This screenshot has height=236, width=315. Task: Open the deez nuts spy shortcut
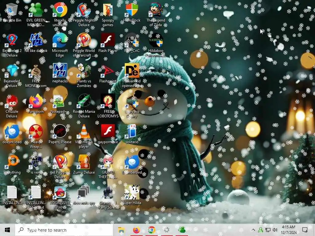coord(84,195)
